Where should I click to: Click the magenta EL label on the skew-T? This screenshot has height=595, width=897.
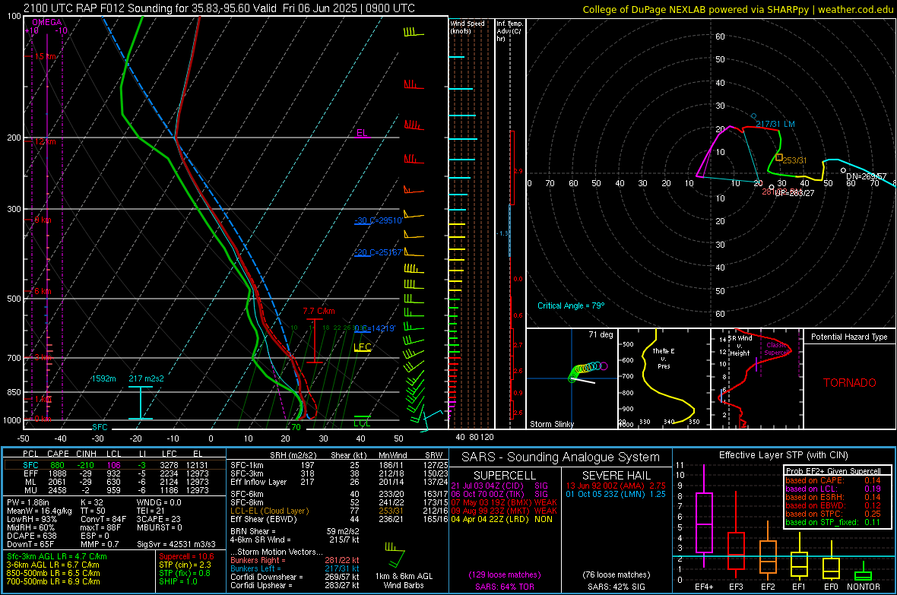pos(362,133)
